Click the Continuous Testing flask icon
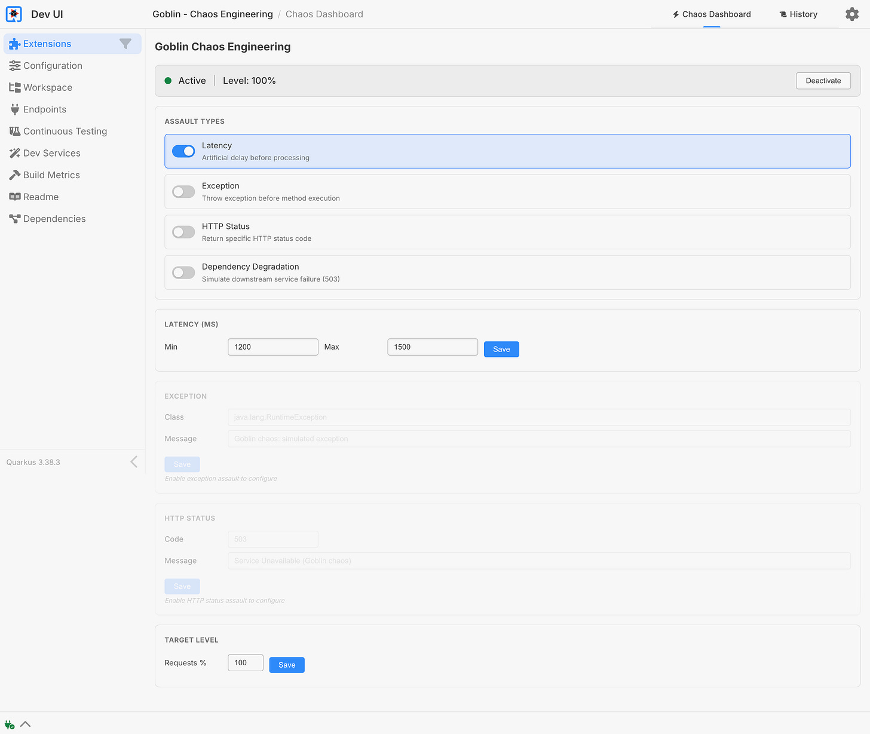Screen dimensions: 870x734 point(14,131)
